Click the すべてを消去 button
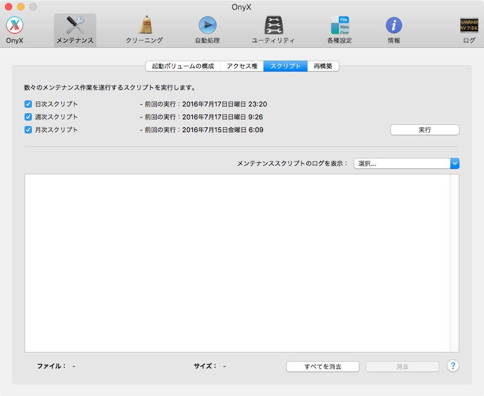Viewport: 484px width, 396px height. (322, 367)
